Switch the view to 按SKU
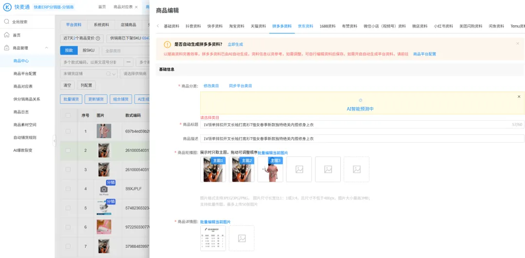Screen dimensions: 525x258 [88, 50]
